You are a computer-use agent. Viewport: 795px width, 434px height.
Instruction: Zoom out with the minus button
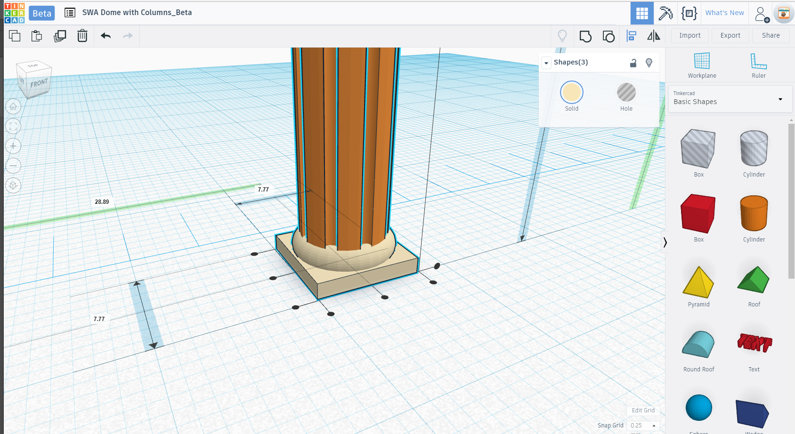13,166
